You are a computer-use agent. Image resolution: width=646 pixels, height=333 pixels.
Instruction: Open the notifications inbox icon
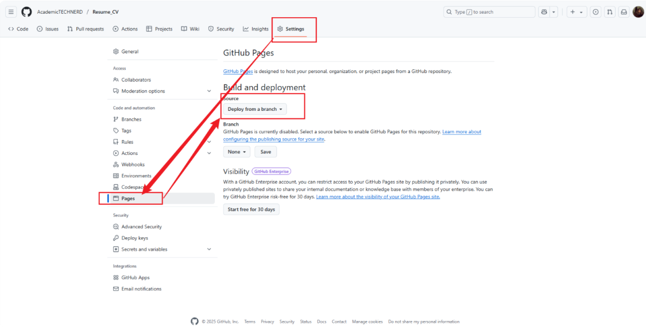(x=624, y=12)
